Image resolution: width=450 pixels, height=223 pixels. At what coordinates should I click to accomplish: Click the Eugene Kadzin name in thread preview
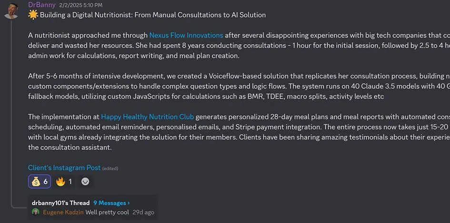coord(63,212)
